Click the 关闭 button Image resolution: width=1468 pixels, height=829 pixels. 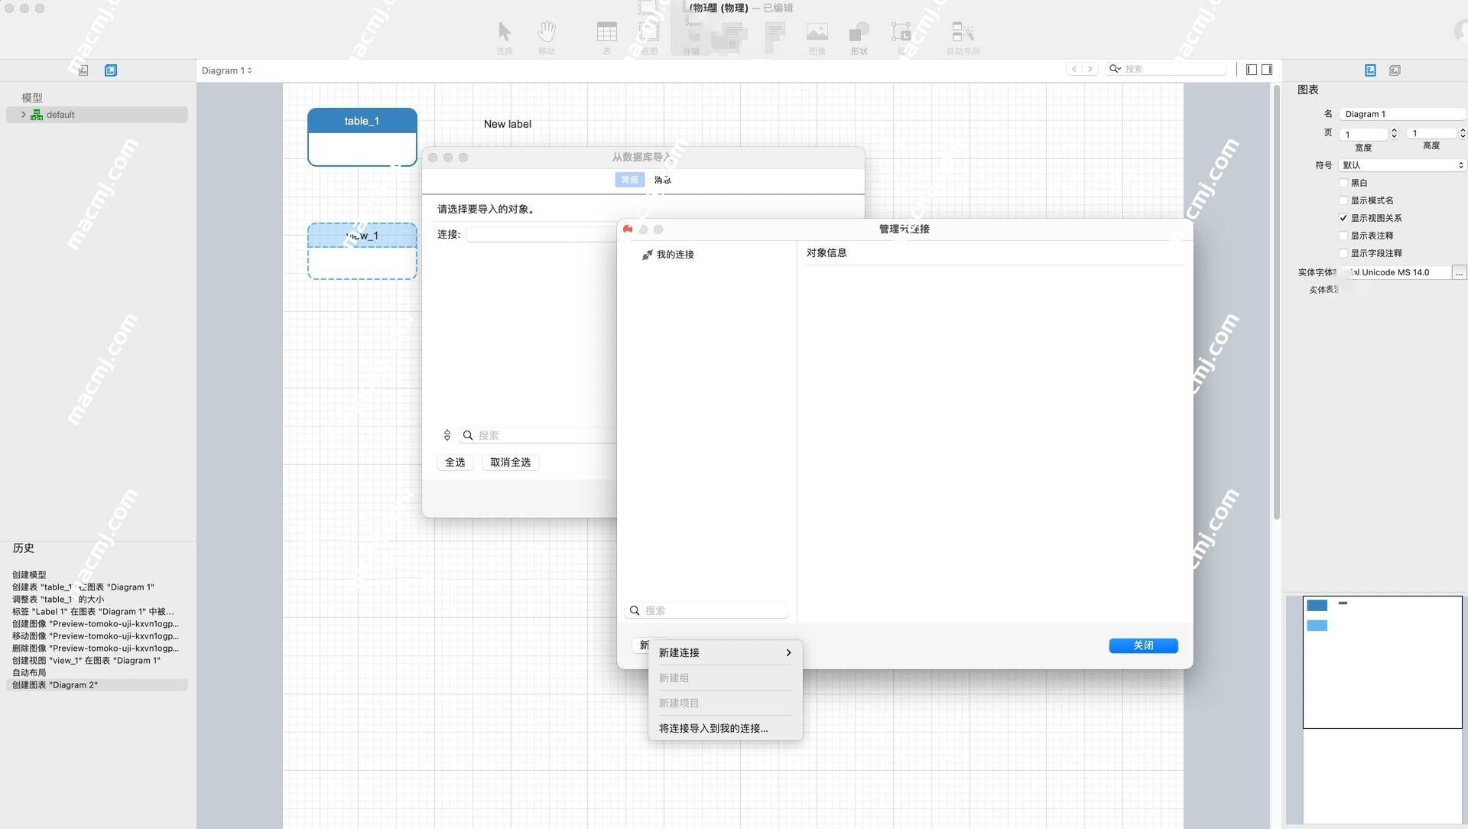(x=1143, y=645)
